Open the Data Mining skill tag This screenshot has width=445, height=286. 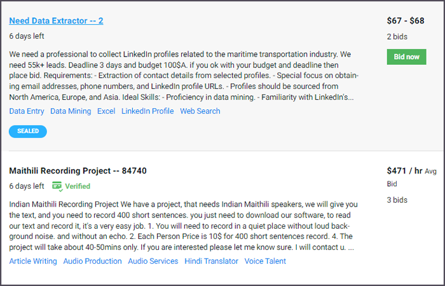pyautogui.click(x=71, y=111)
